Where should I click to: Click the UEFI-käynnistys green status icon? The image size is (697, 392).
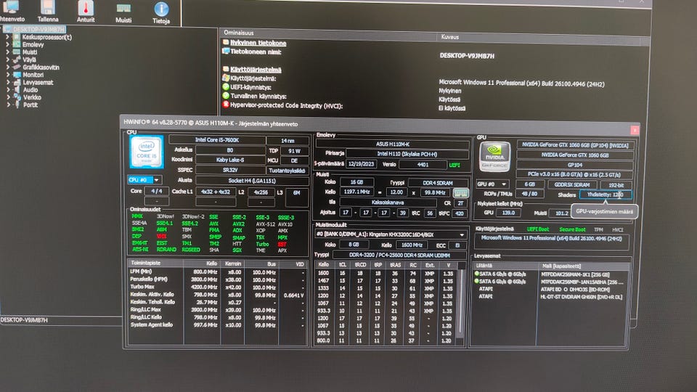coord(226,87)
